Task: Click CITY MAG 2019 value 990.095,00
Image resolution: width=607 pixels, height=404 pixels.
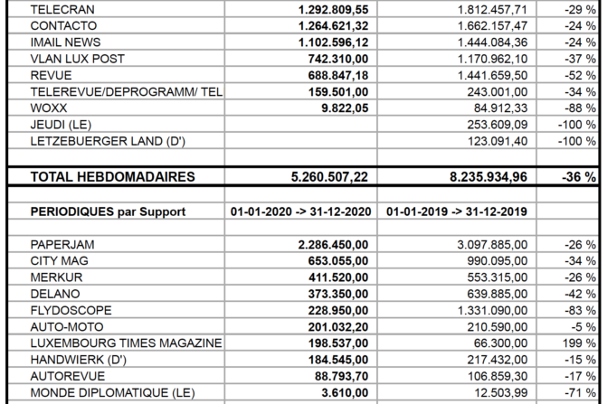Action: click(x=498, y=261)
